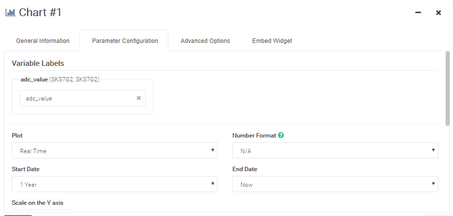The width and height of the screenshot is (453, 216).
Task: Switch to the General Information tab
Action: (43, 41)
